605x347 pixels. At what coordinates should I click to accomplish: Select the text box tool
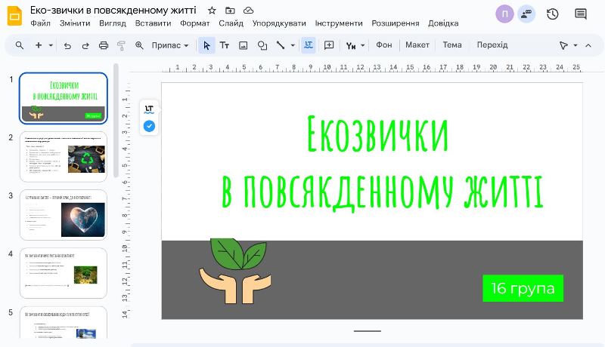pyautogui.click(x=225, y=45)
